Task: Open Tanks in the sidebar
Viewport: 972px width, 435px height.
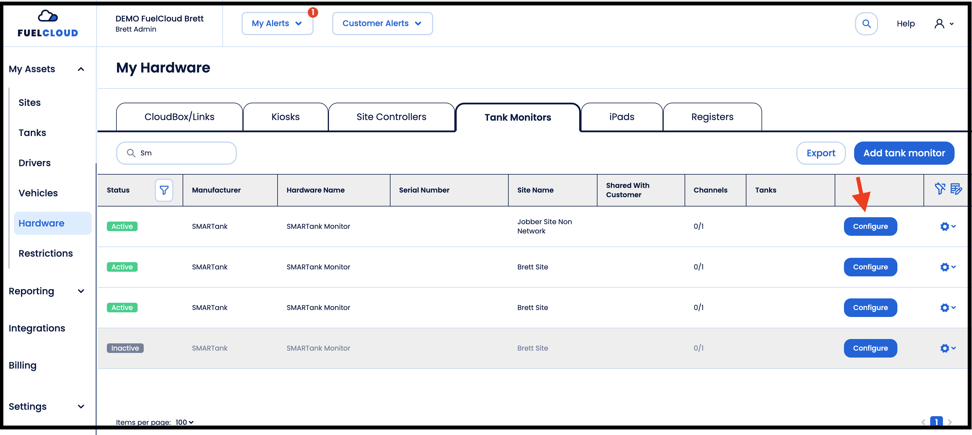Action: tap(32, 133)
